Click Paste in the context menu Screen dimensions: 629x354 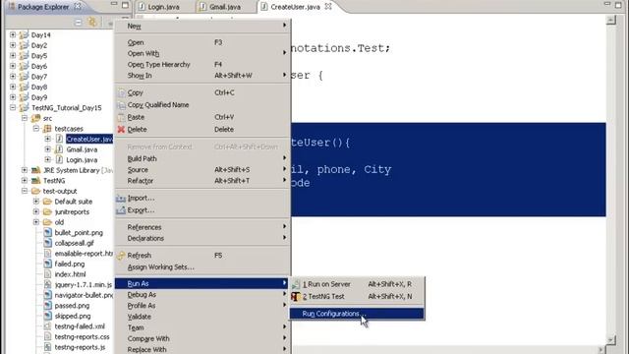click(202, 117)
